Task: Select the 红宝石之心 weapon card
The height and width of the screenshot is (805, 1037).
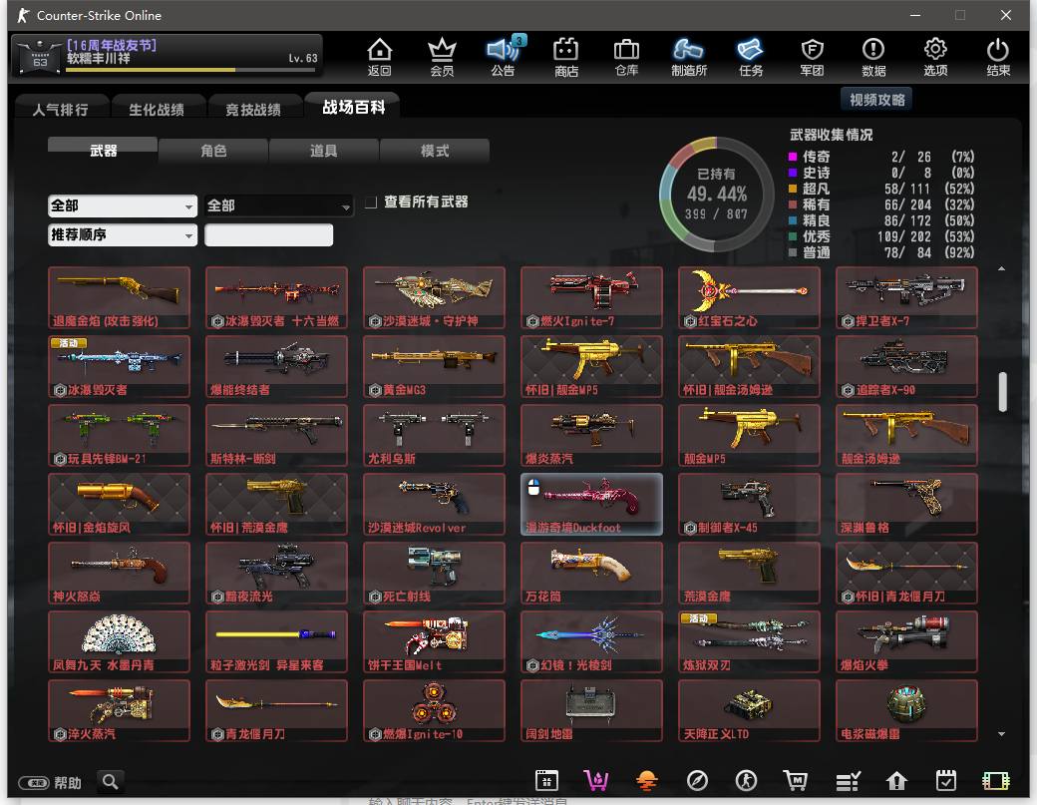Action: pyautogui.click(x=749, y=297)
